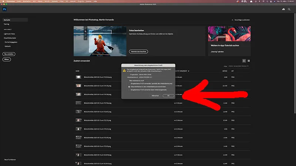Select 'Eingebettetes Profil verwenden' radio option
This screenshot has height=166, width=296.
point(129,84)
